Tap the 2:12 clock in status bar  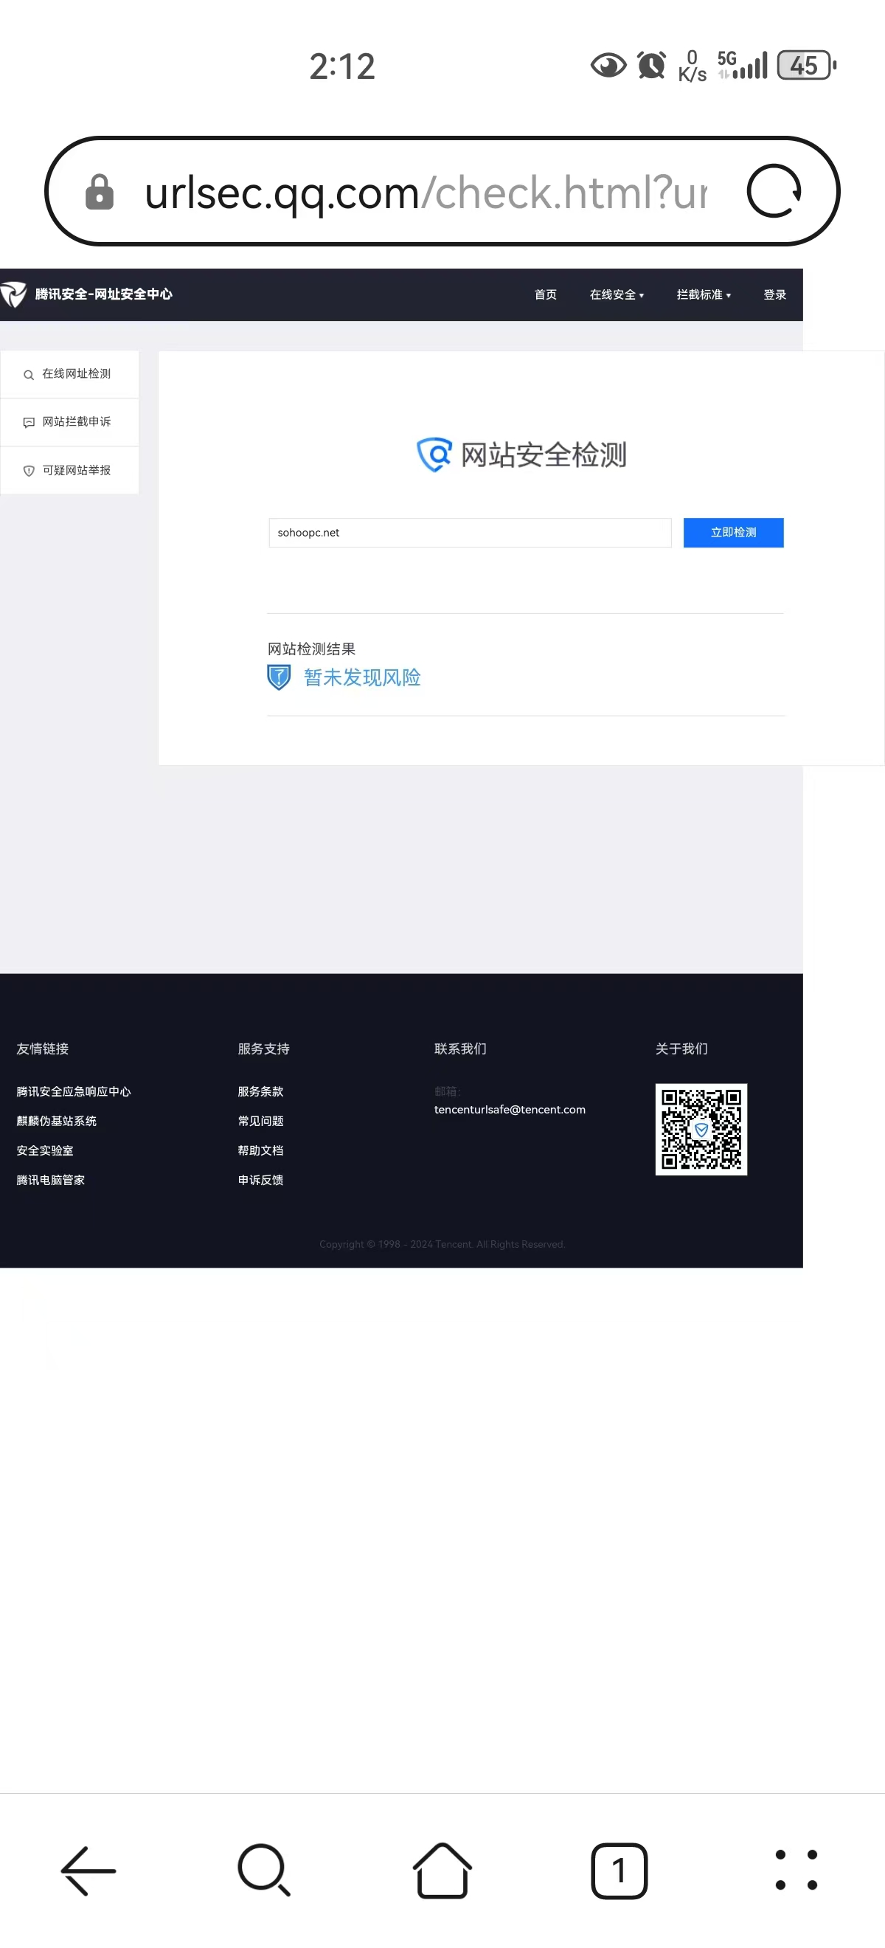[x=342, y=66]
